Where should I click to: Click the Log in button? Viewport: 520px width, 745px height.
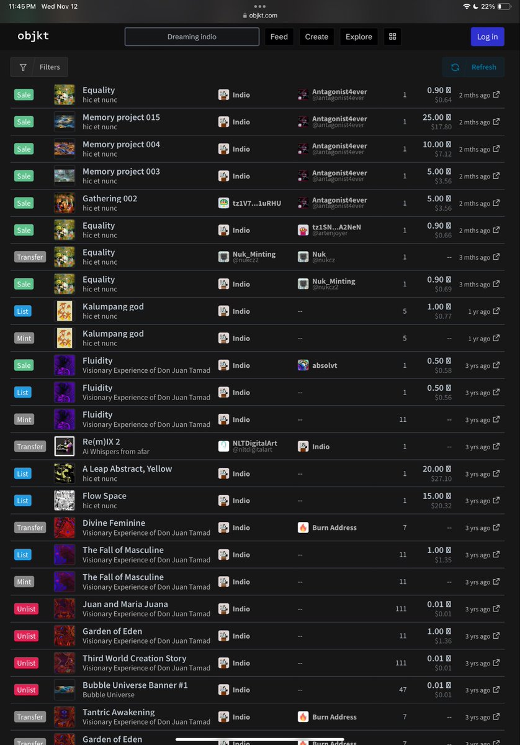(x=487, y=37)
